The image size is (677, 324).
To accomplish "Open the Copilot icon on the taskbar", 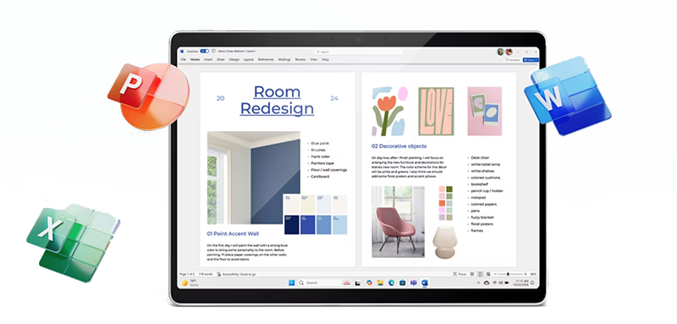I will [369, 283].
